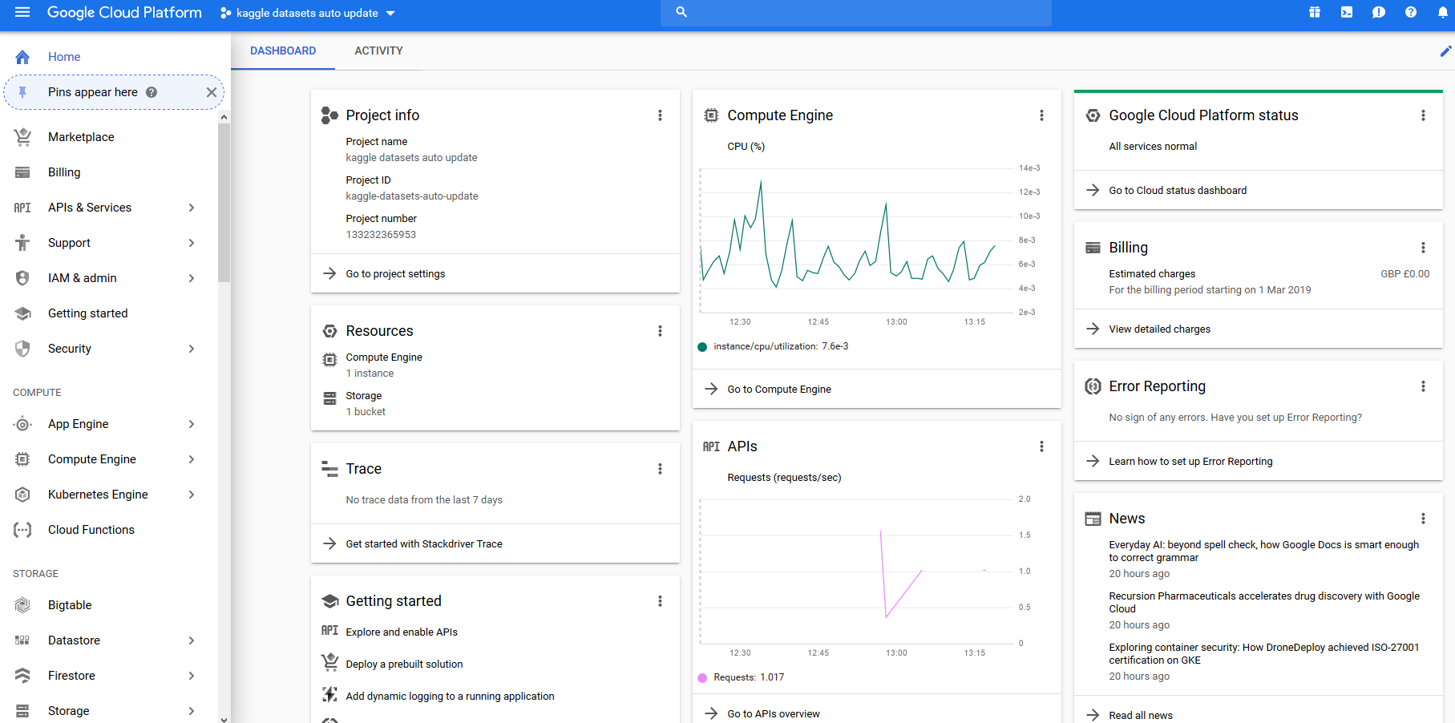Open View detailed charges in Billing card
The width and height of the screenshot is (1455, 723).
1160,329
